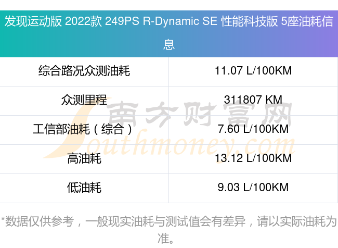
Task: Click the 低油耗 row label
Action: tap(84, 188)
